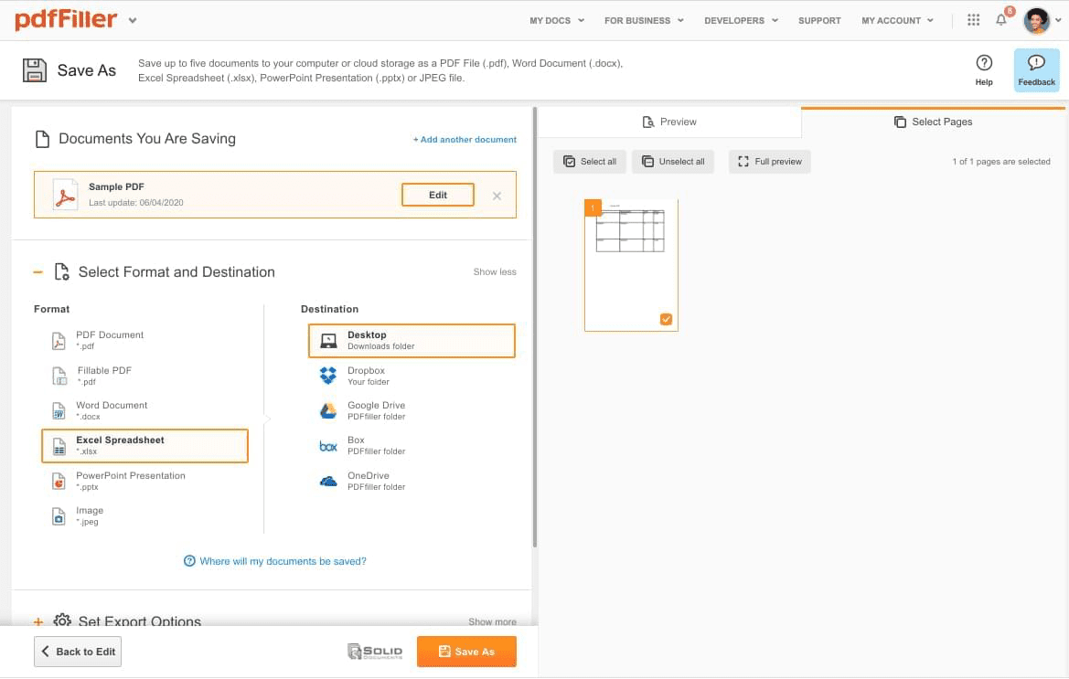Click the Save As floppy disk header icon
1069x679 pixels.
[35, 70]
